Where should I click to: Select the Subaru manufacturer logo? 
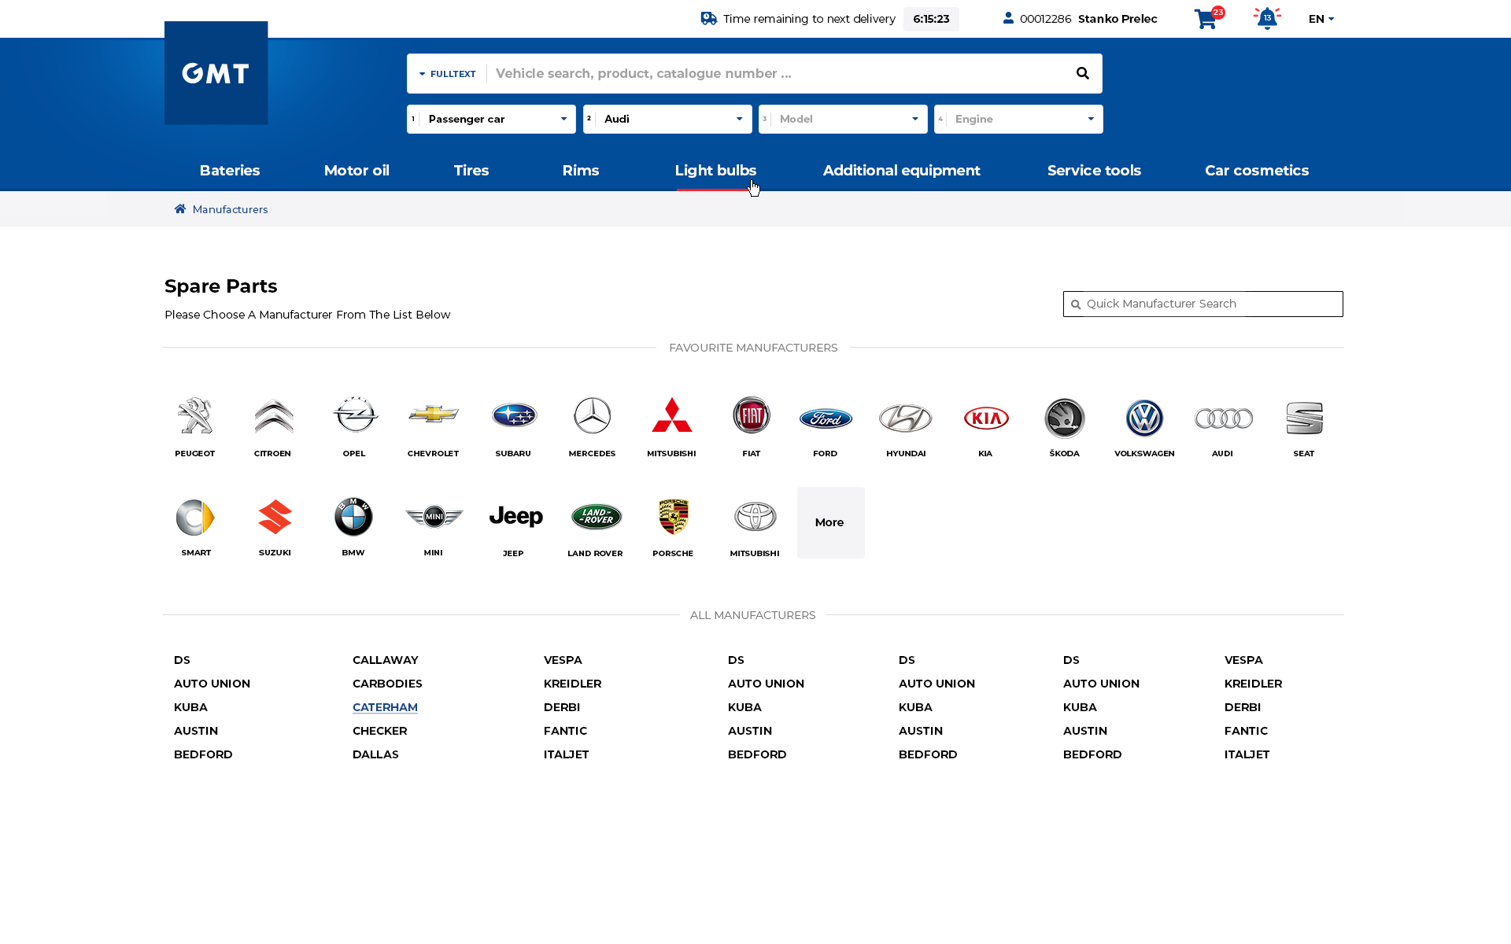click(514, 415)
